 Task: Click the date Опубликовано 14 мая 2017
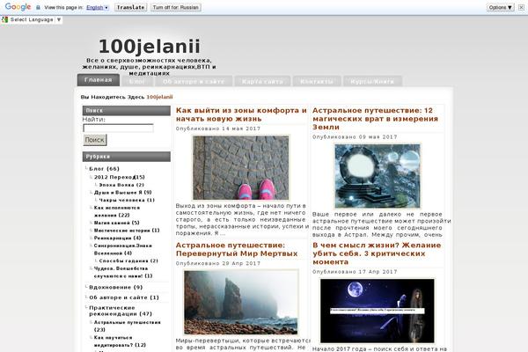pyautogui.click(x=218, y=128)
